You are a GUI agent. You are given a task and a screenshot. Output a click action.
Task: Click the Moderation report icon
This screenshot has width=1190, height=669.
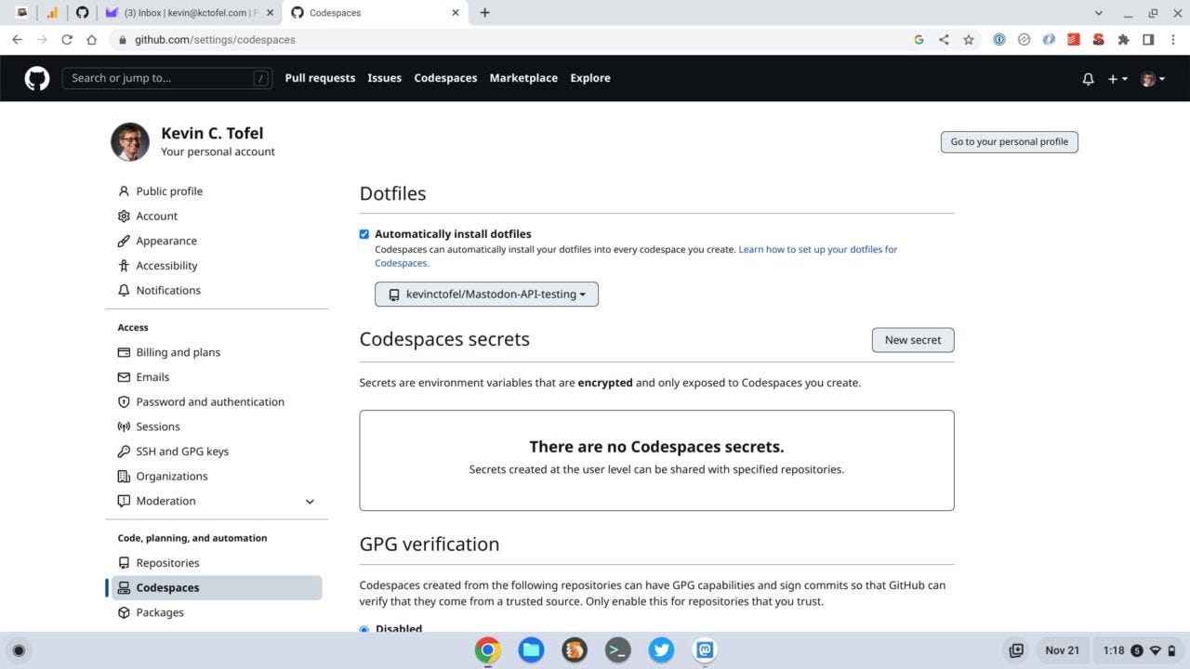point(124,501)
